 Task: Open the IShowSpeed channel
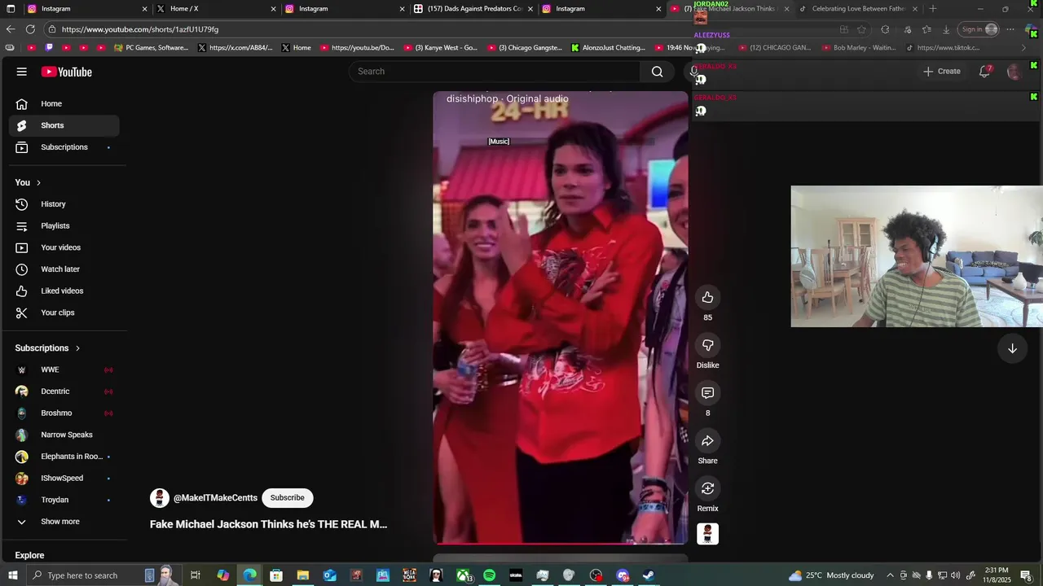tap(64, 478)
